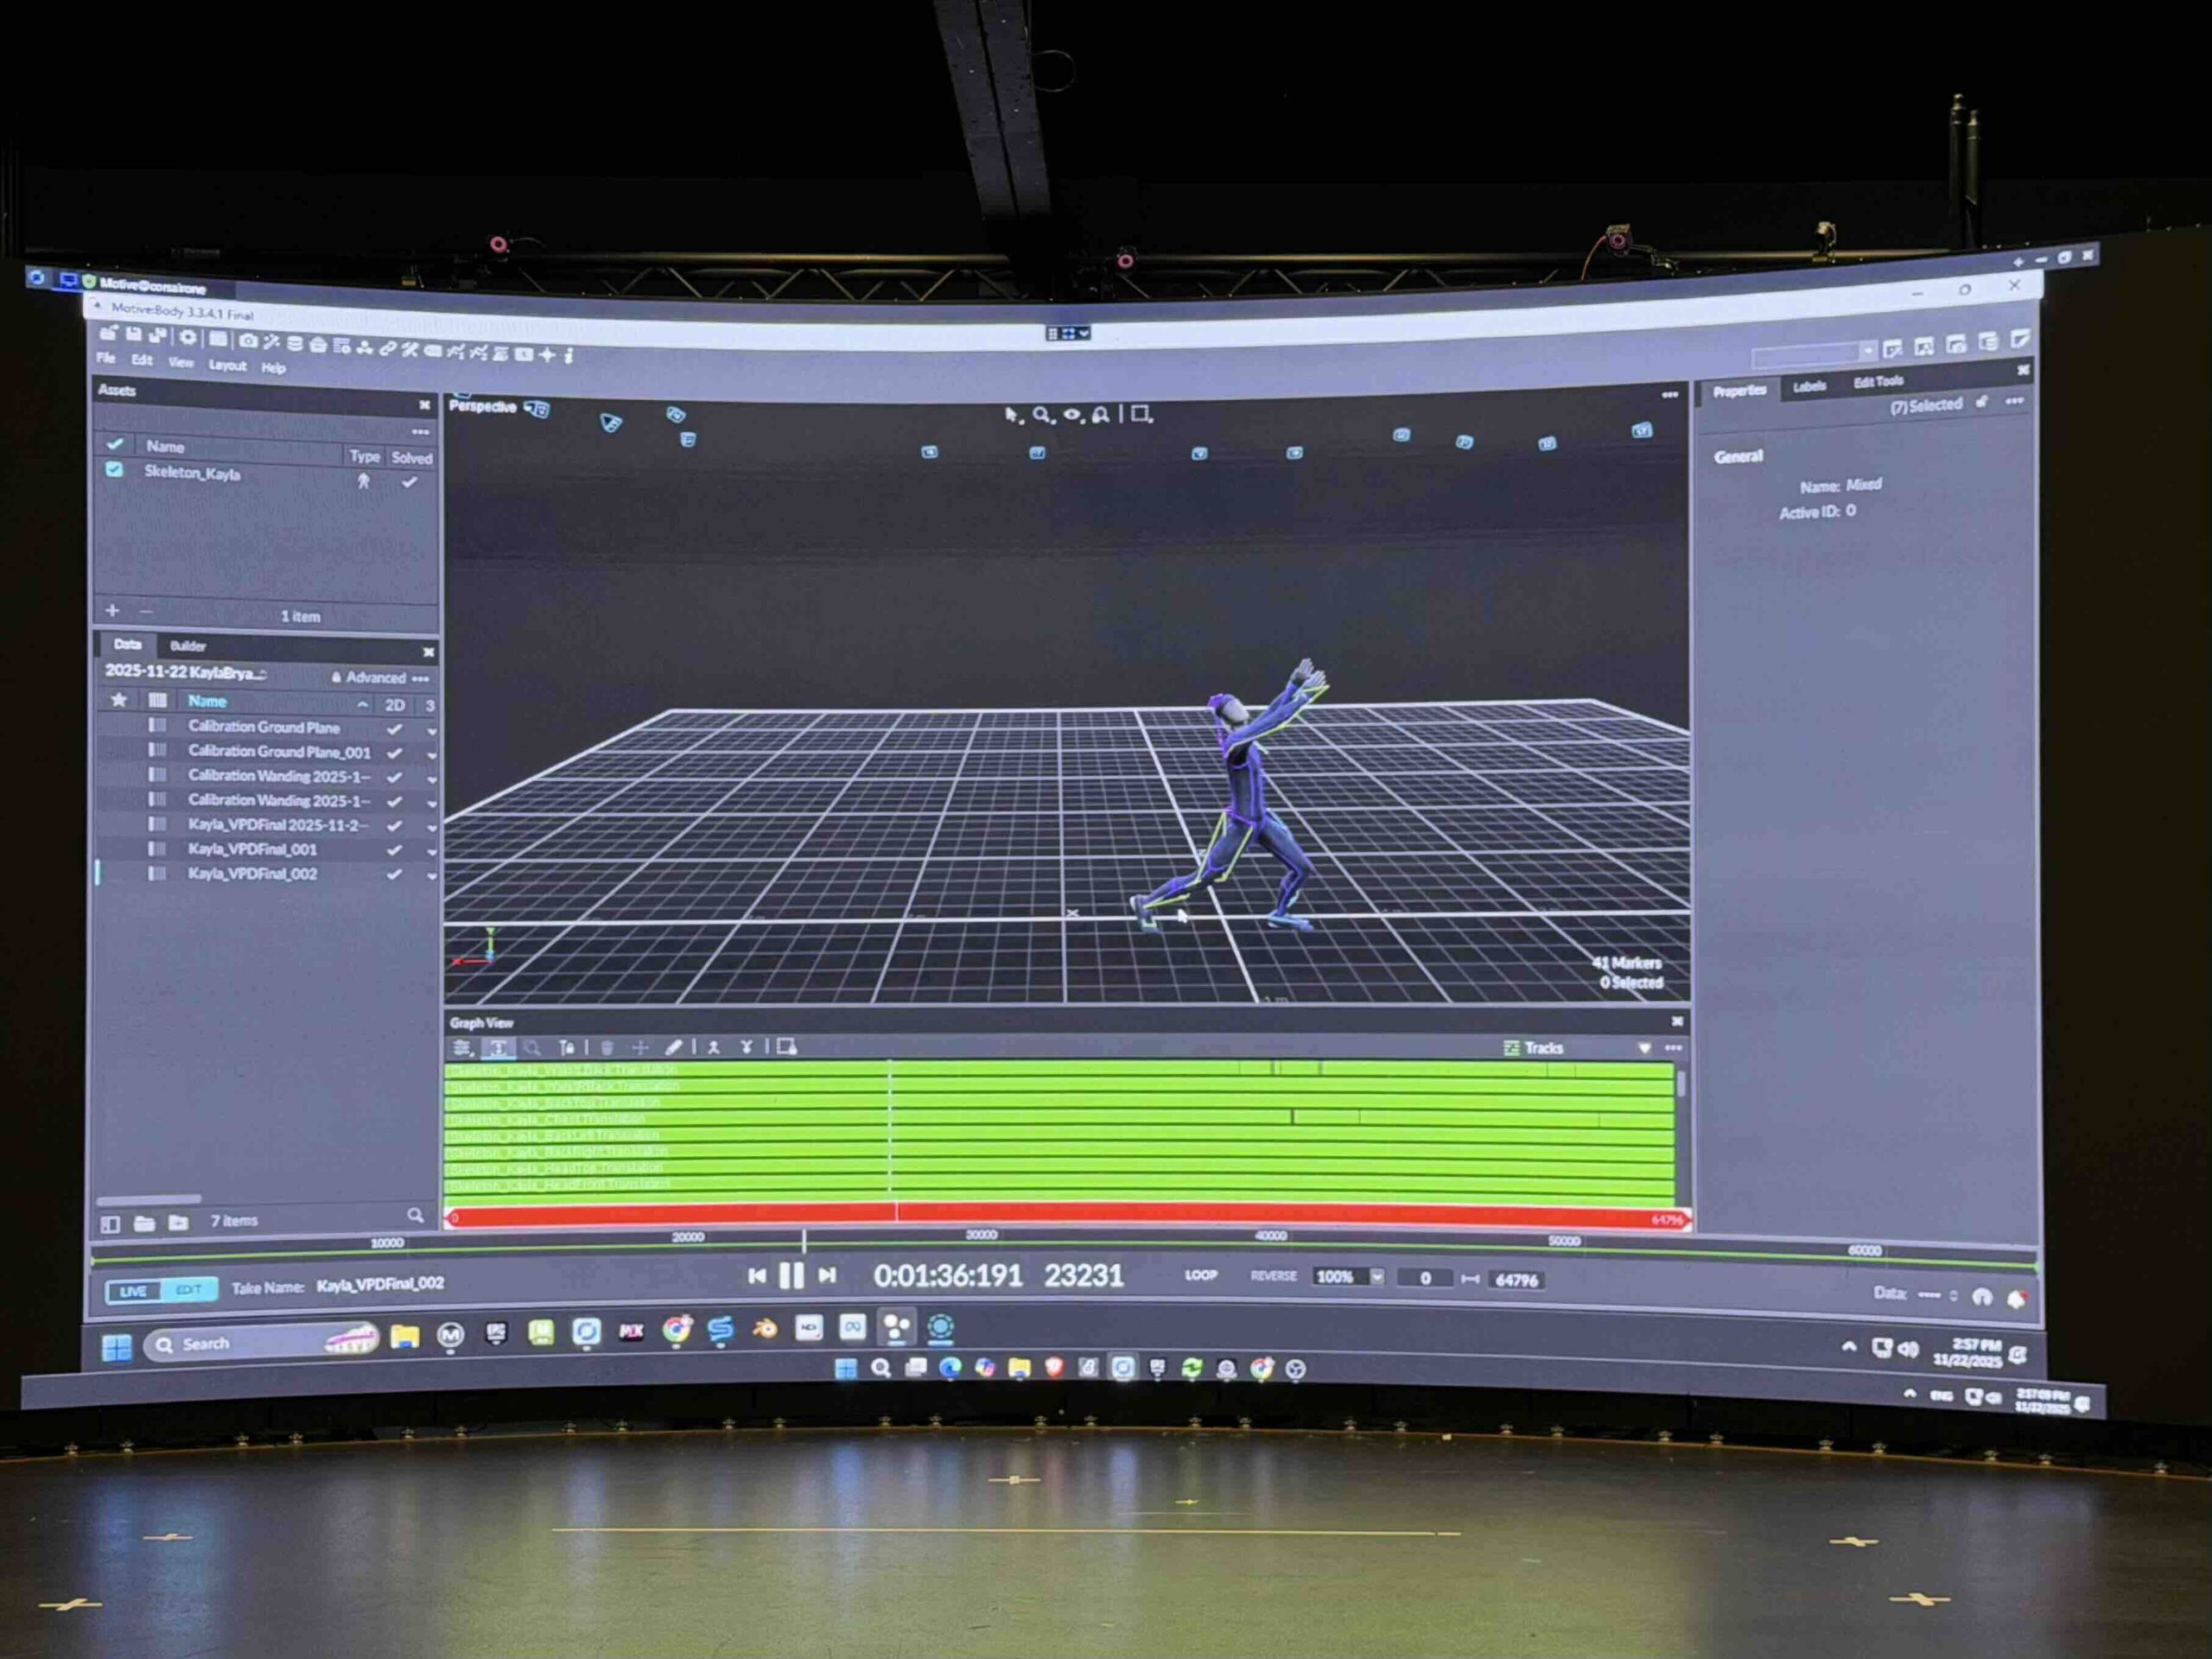Screen dimensions: 2212x1659
Task: Toggle REVERSE playback button
Action: [x=1273, y=1276]
